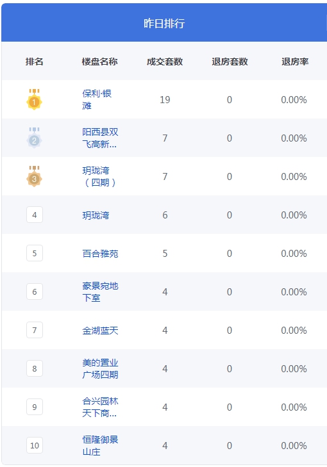Open the 百合雅苑 property link

[x=100, y=254]
